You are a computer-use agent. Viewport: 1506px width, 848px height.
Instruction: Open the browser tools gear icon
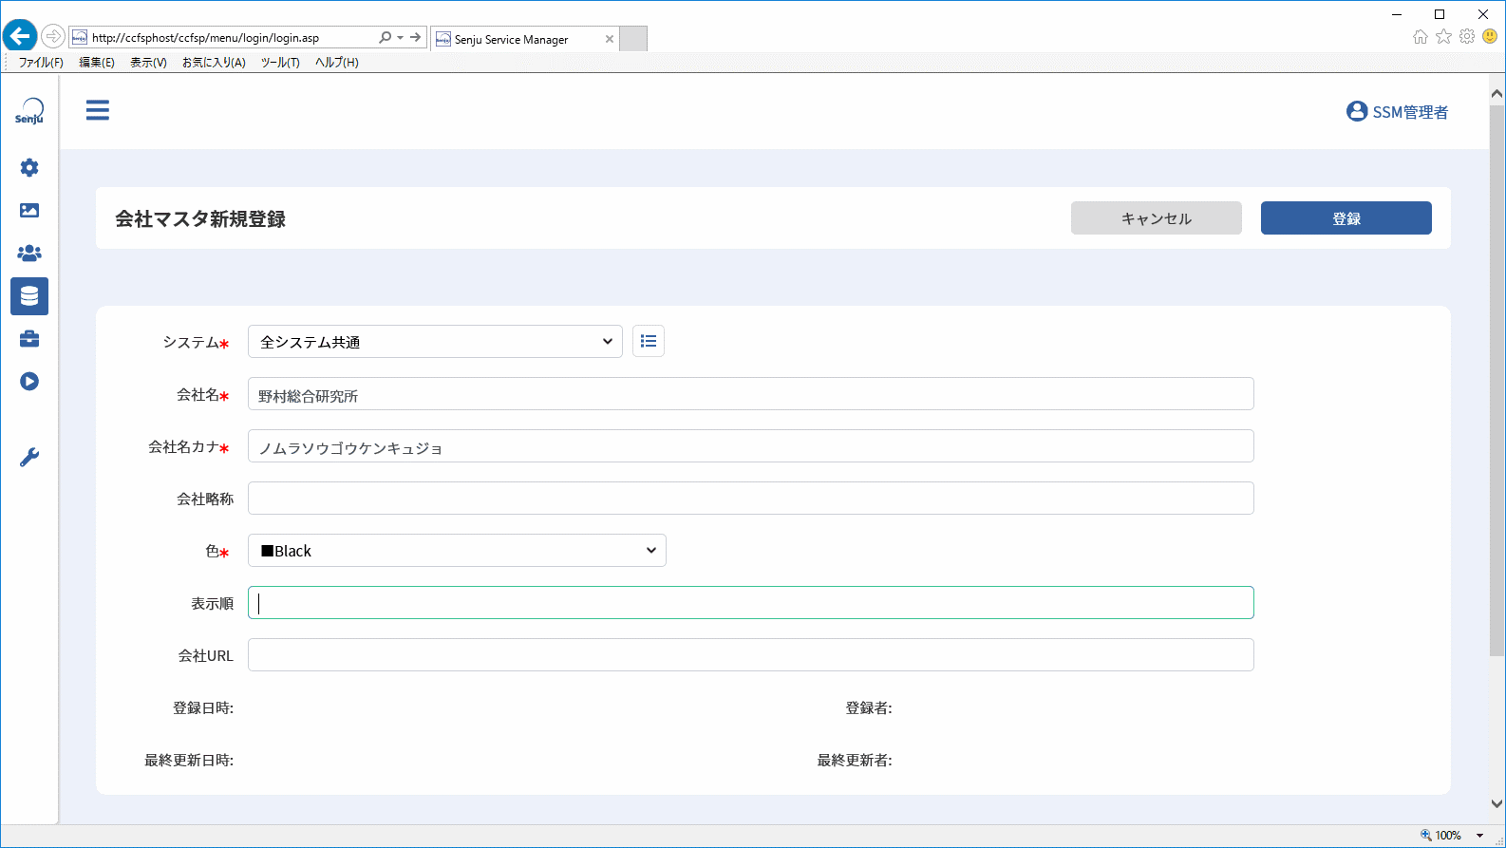pos(1467,37)
